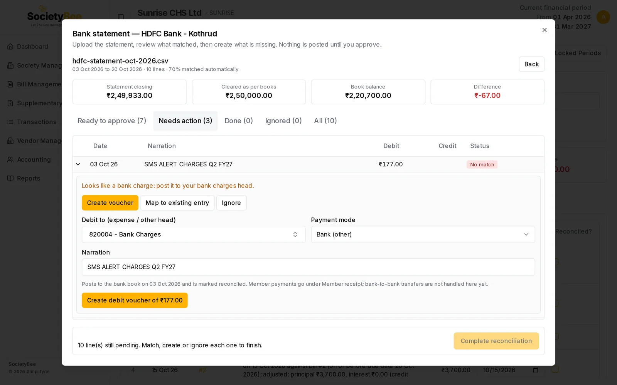Toggle the sidebar panel icon
The image size is (617, 385).
coord(121,17)
